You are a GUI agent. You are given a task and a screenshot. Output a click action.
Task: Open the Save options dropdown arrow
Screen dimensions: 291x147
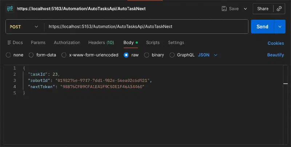[245, 9]
